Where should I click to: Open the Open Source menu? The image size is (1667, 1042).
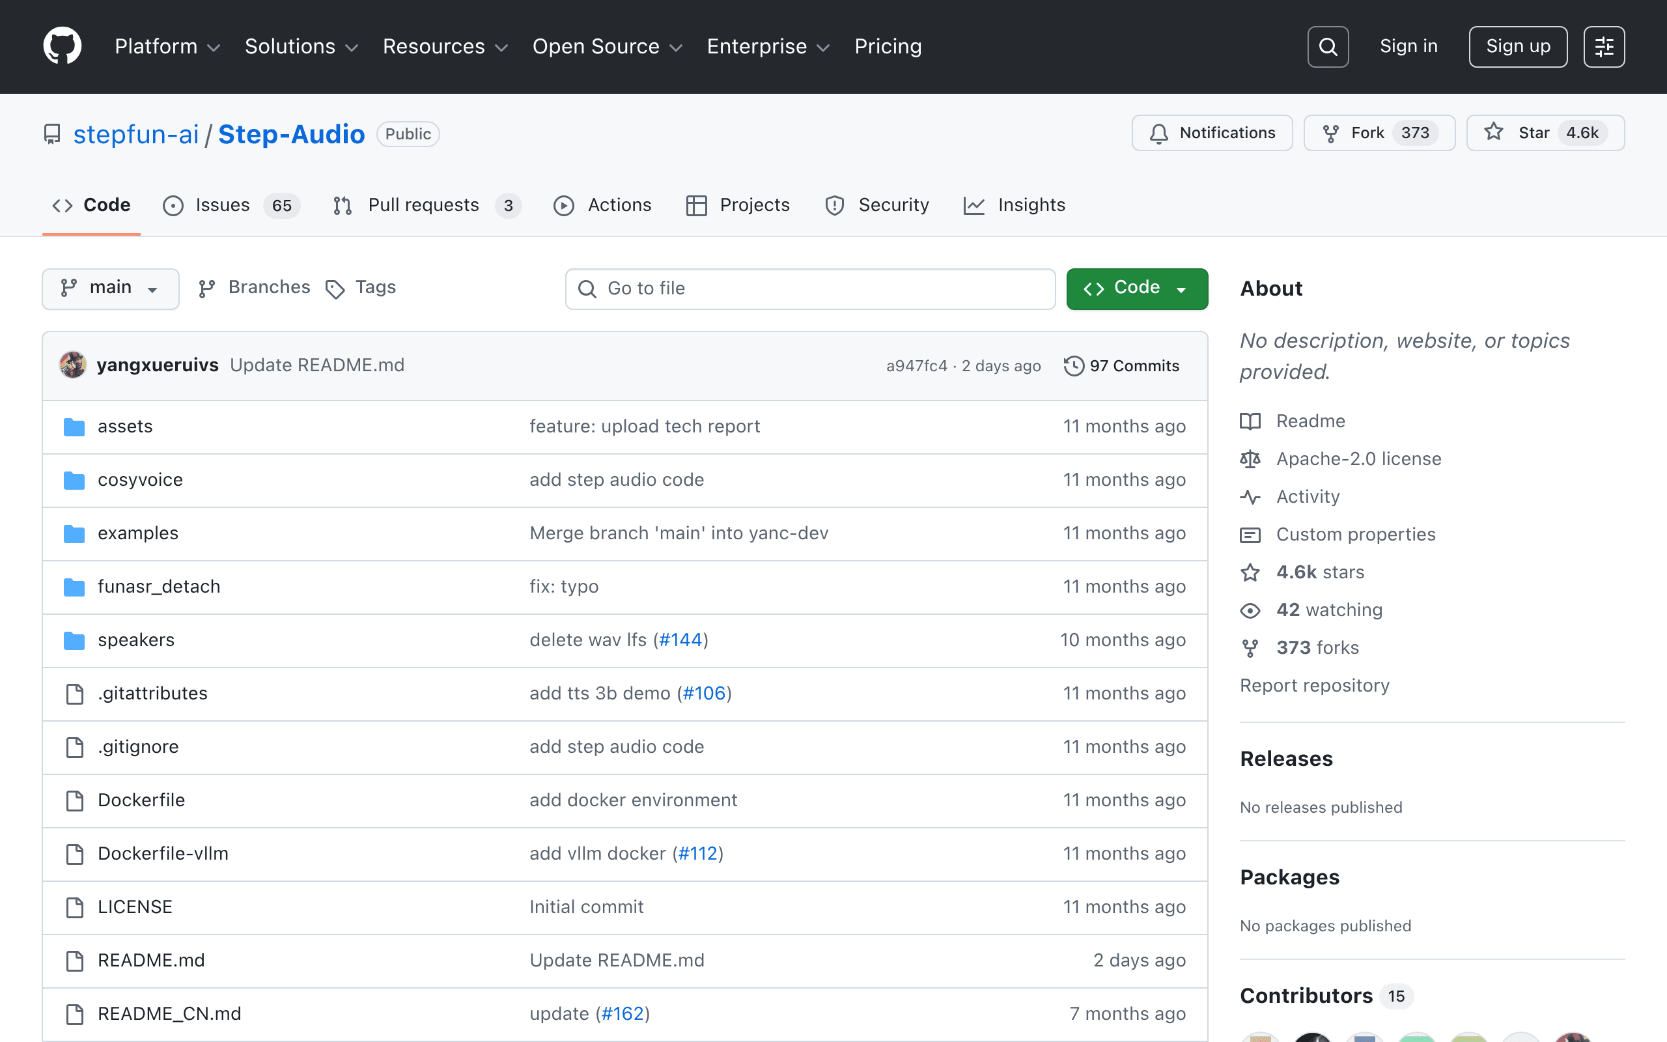tap(607, 46)
